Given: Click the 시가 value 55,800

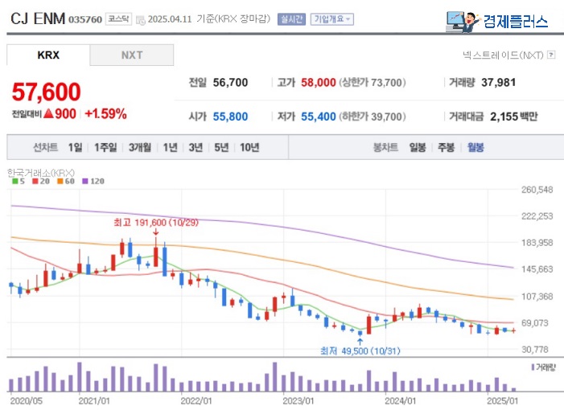Looking at the screenshot, I should click(x=230, y=117).
